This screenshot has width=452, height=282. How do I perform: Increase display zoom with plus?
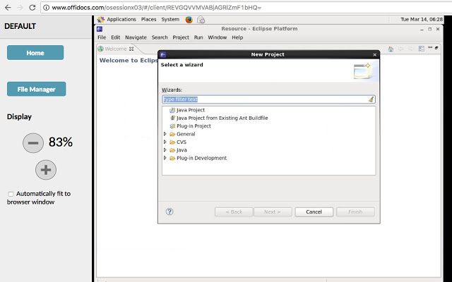tap(46, 170)
